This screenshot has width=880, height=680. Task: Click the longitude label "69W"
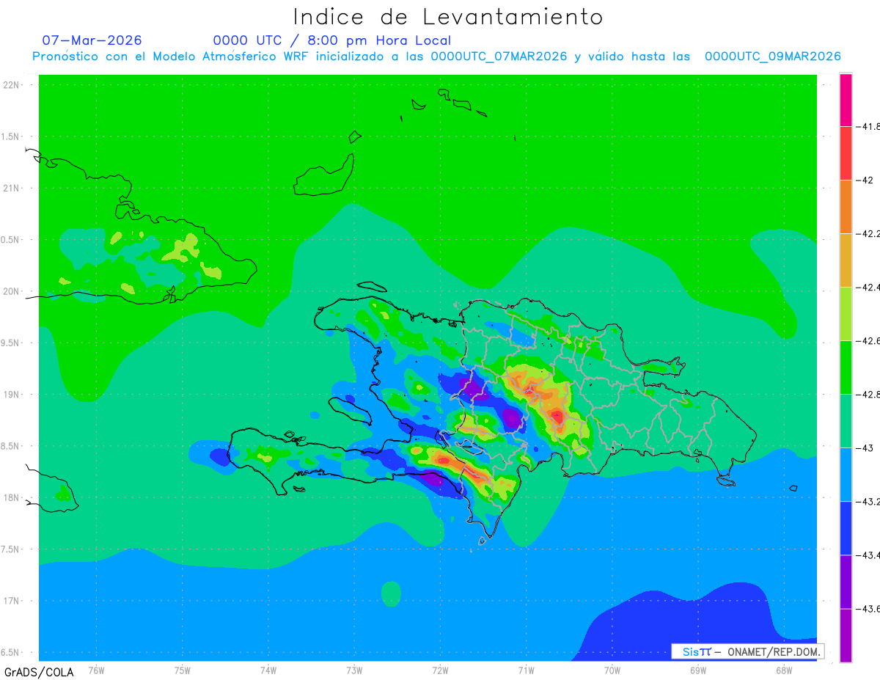point(698,670)
